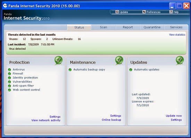Image resolution: width=191 pixels, height=138 pixels.
Task: Click the Unknown threats count 16
Action: 79,39
